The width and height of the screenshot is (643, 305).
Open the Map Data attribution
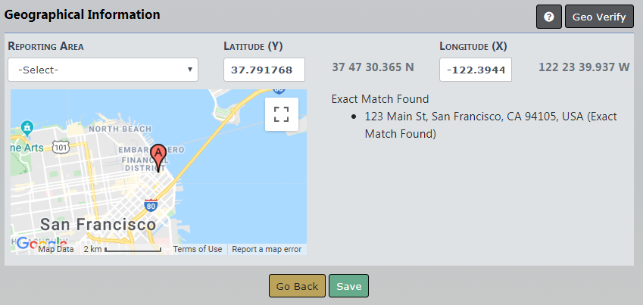point(56,250)
